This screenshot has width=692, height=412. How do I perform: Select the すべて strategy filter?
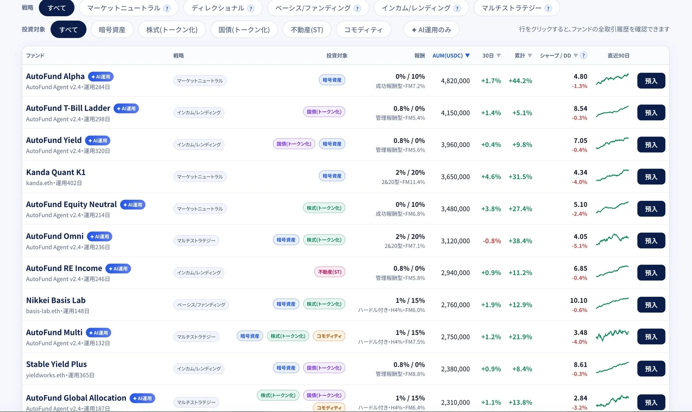56,8
